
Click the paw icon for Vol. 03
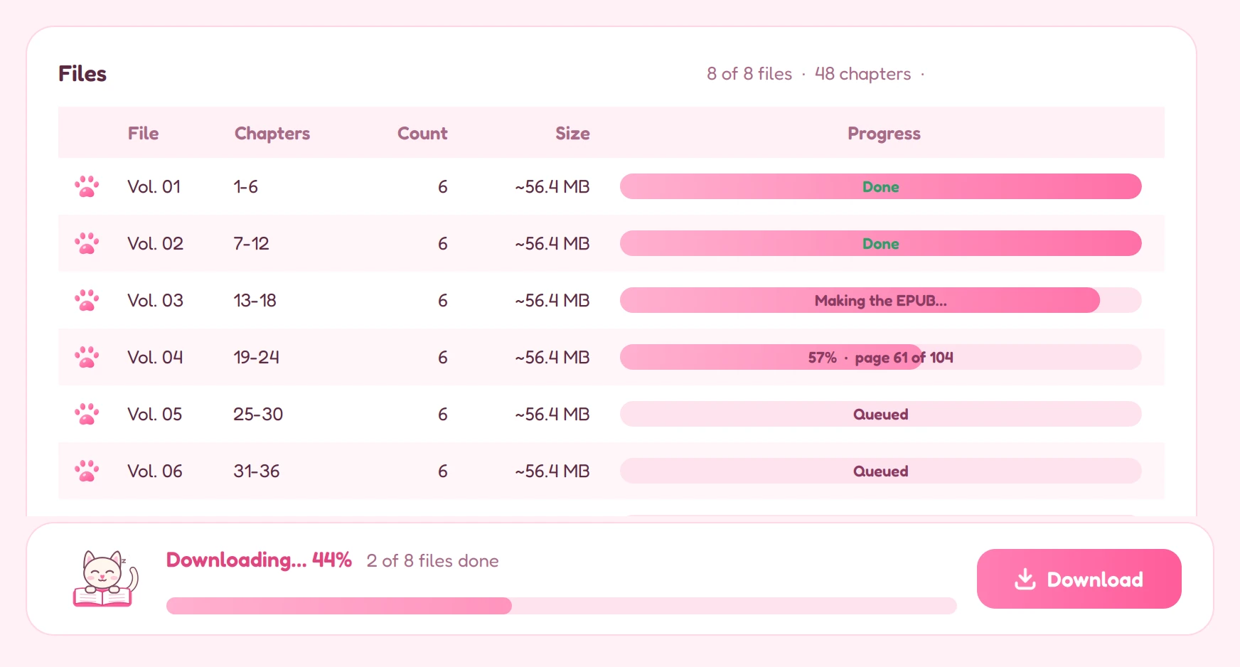[x=87, y=300]
